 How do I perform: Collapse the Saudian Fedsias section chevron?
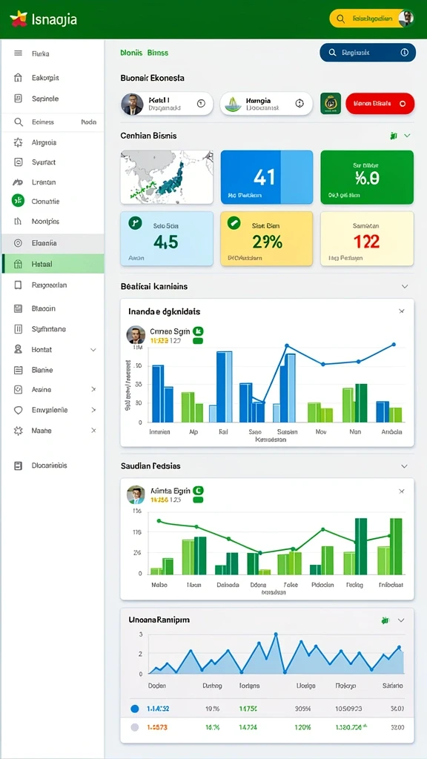coord(405,466)
